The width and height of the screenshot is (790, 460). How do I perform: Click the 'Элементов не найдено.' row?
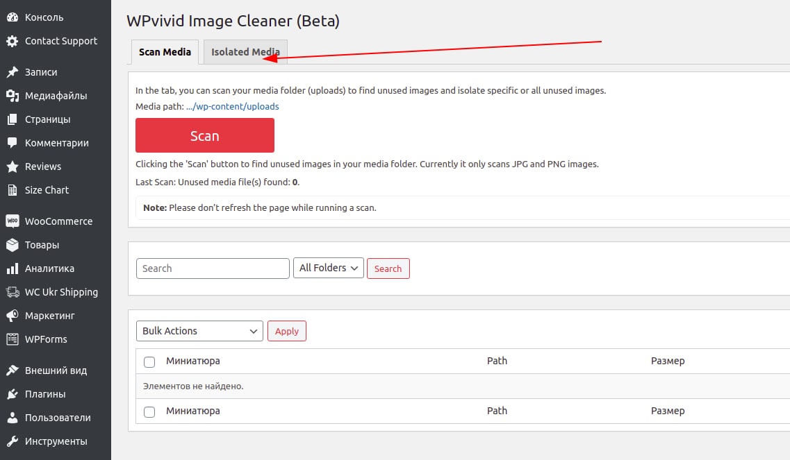[463, 386]
